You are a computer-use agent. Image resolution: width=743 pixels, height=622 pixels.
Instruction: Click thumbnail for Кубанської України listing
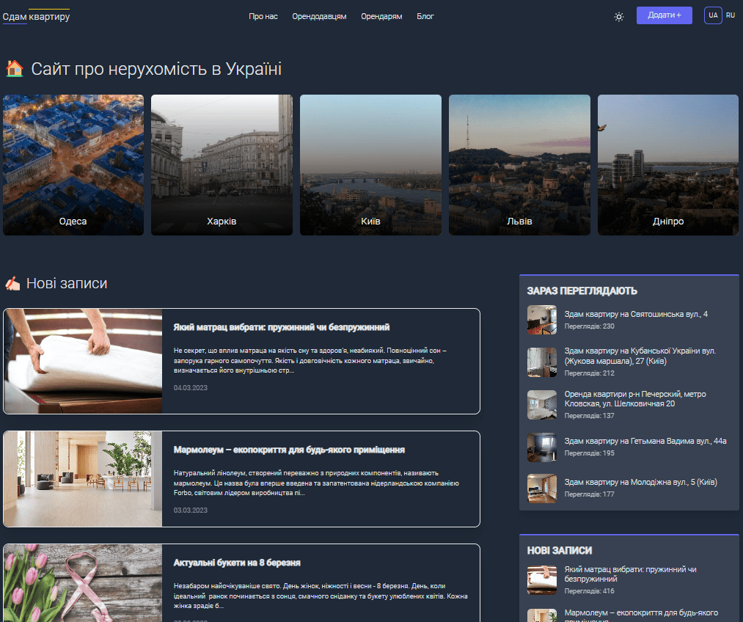(541, 362)
